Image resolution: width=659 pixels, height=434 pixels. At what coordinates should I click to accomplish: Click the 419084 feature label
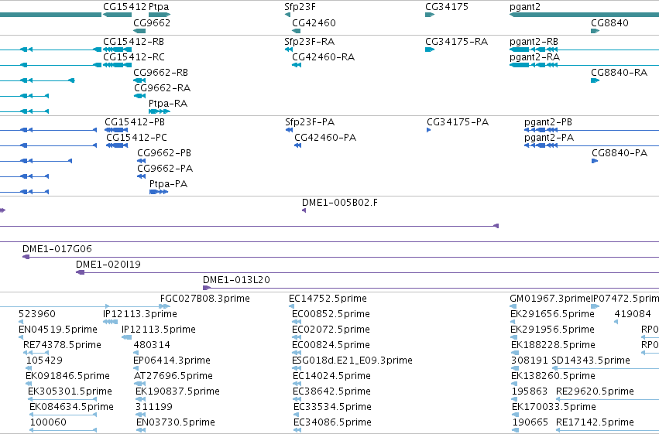[x=633, y=314]
